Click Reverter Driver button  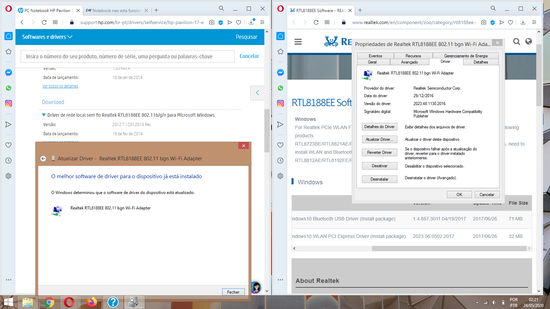tap(379, 152)
